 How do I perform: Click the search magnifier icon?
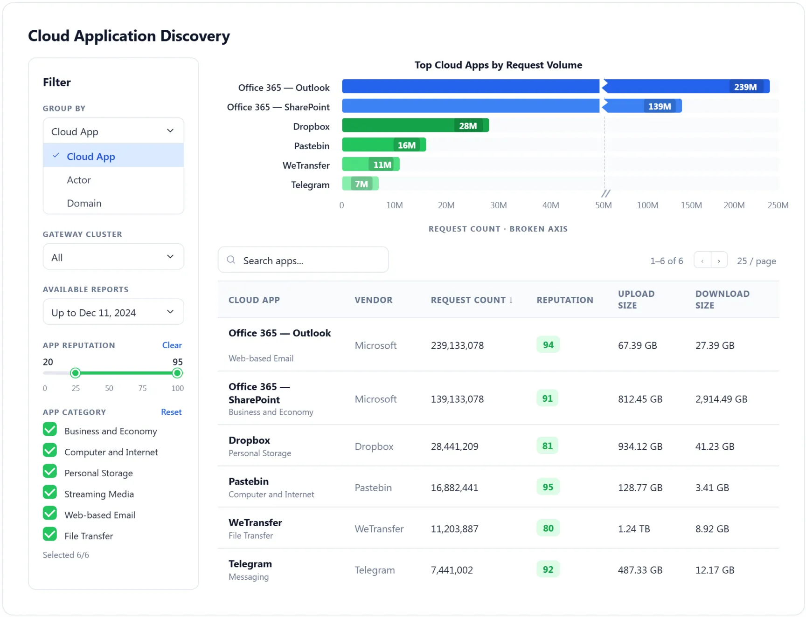231,260
